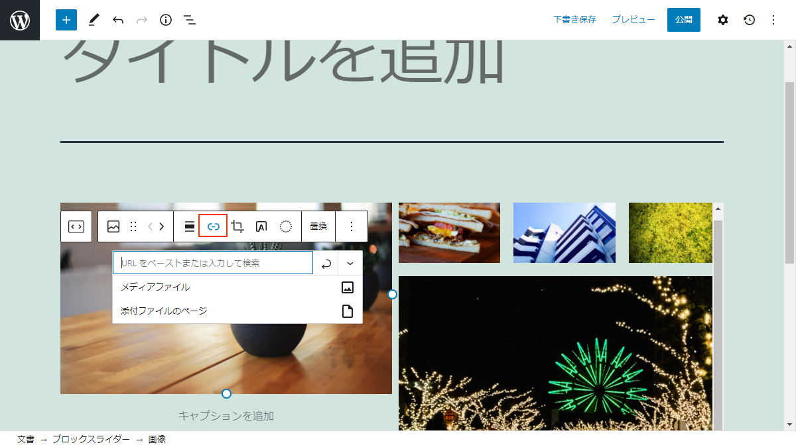Add text over image
This screenshot has height=447, width=796.
coord(261,226)
